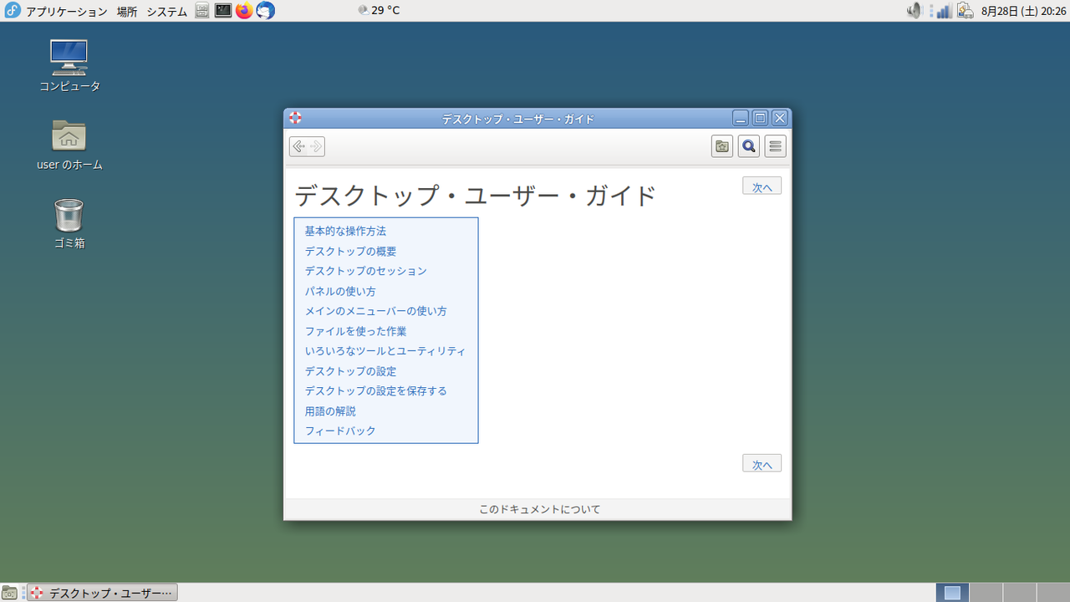Click the 次へ button beside the guide heading
This screenshot has width=1070, height=602.
(x=762, y=186)
